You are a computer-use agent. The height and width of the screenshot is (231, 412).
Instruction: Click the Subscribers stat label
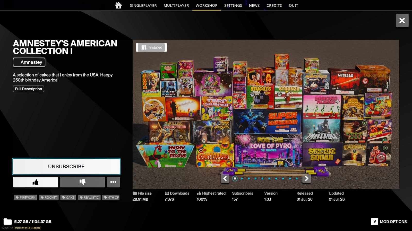[x=243, y=193]
